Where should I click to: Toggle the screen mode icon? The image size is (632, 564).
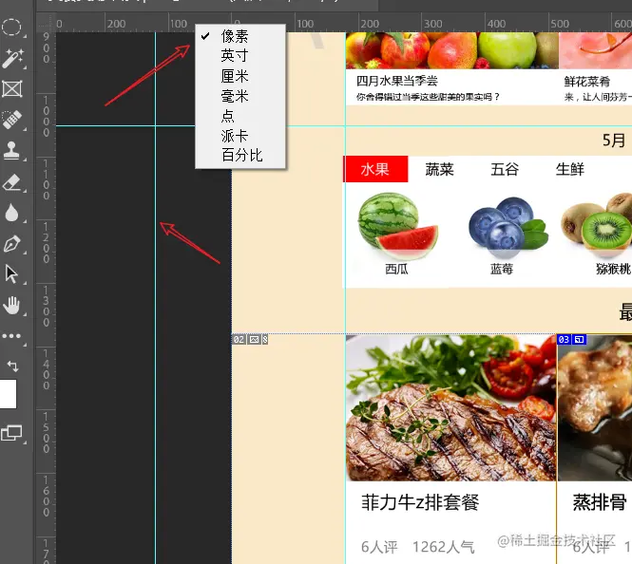click(11, 433)
